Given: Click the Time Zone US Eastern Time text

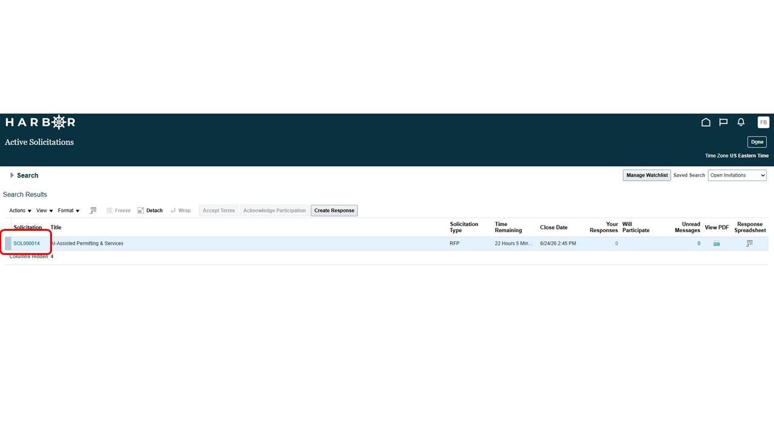Looking at the screenshot, I should coord(737,156).
